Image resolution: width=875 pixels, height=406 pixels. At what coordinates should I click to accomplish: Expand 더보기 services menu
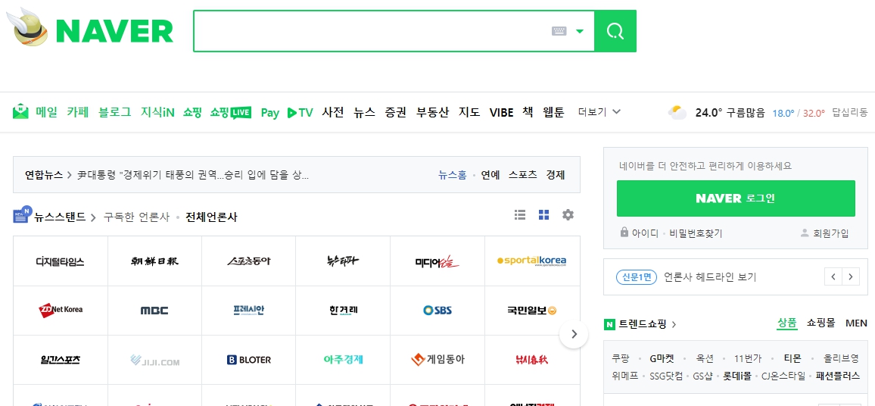pyautogui.click(x=599, y=112)
